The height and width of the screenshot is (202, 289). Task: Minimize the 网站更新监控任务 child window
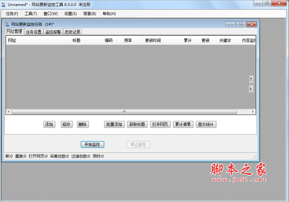(x=230, y=24)
